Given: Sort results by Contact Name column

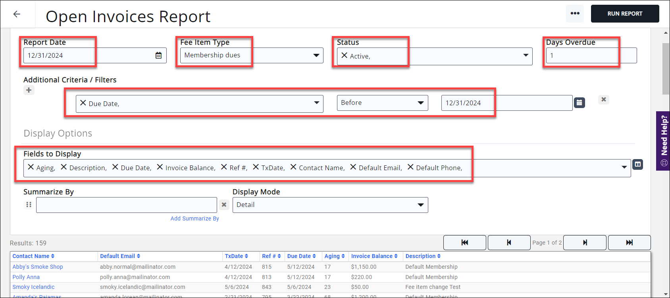Looking at the screenshot, I should pos(33,256).
